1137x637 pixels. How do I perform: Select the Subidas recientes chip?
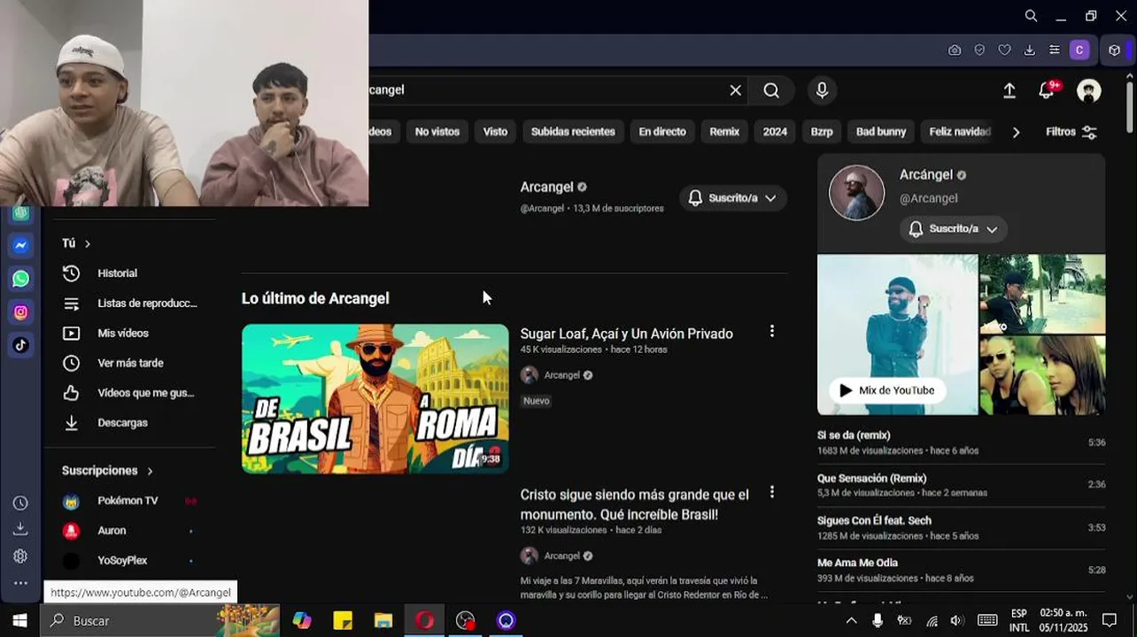coord(573,132)
